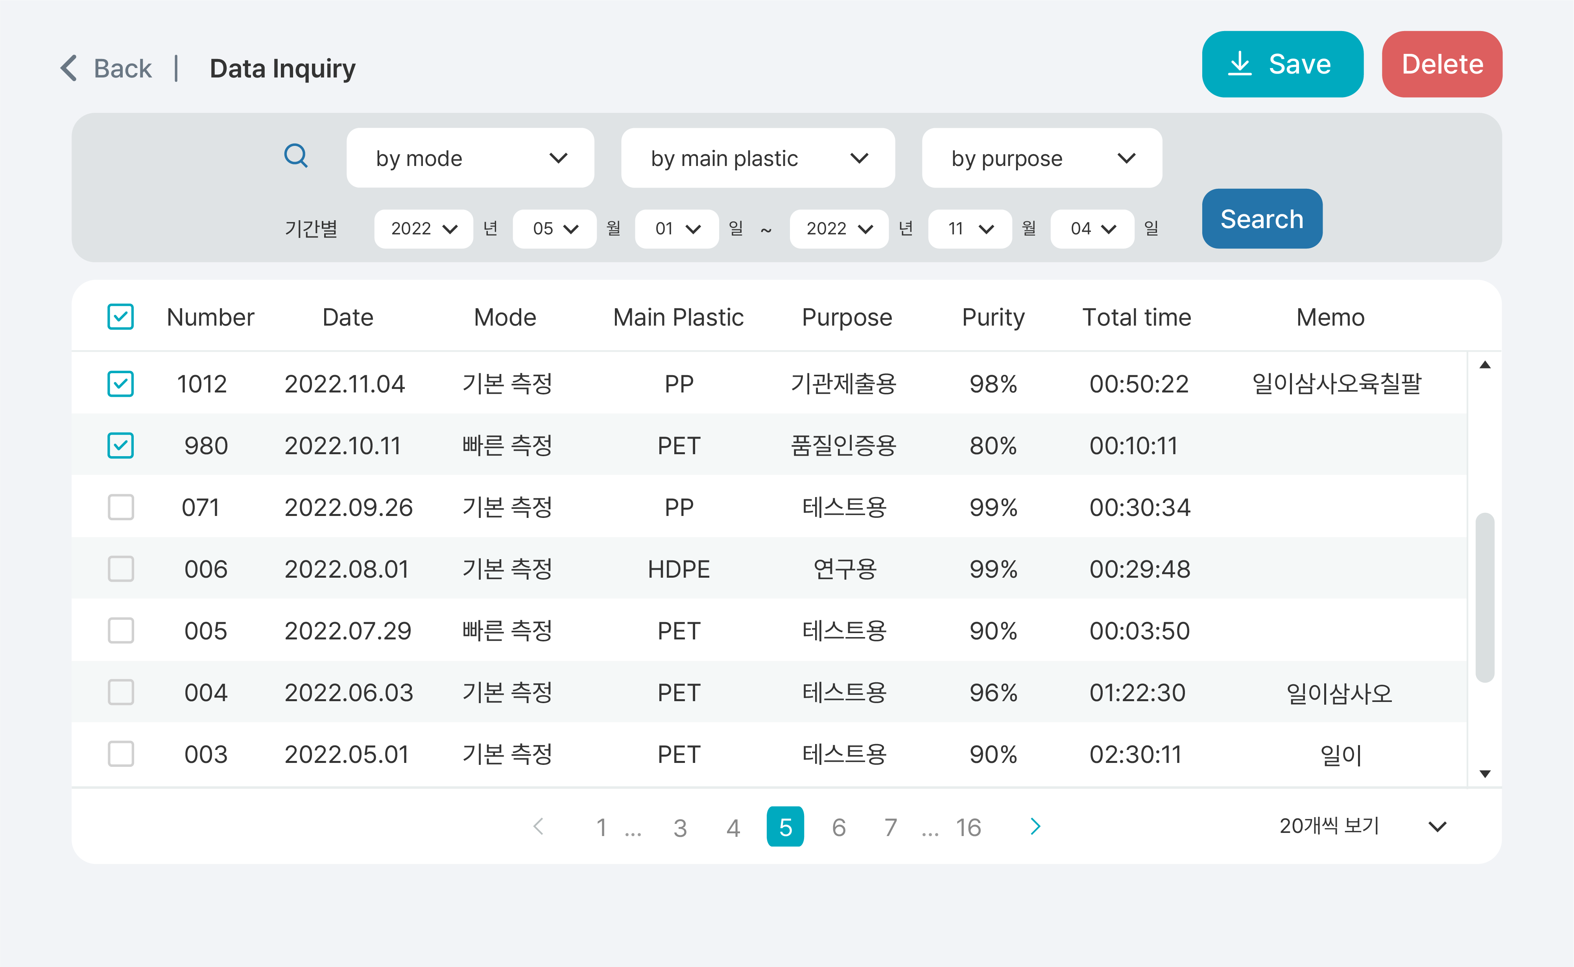
Task: Click the Purity column header
Action: 993,317
